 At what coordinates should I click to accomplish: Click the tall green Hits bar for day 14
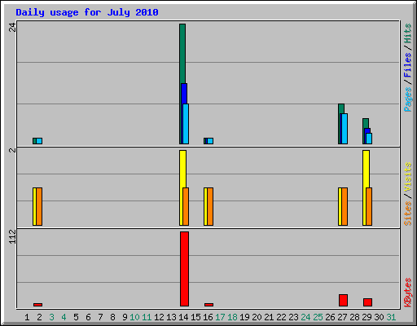182,54
